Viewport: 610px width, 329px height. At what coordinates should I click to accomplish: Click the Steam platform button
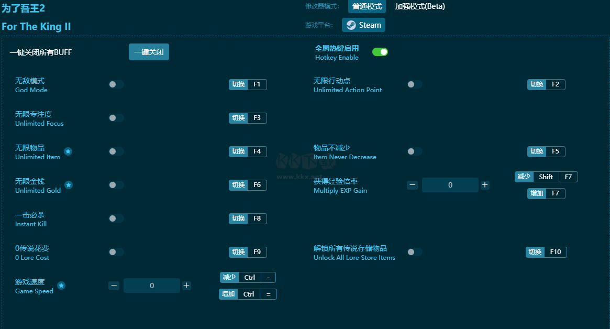(364, 25)
